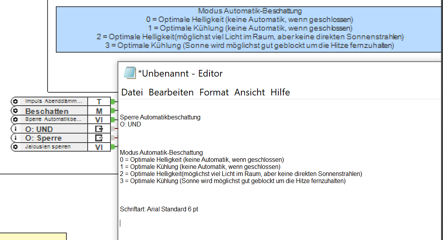Click the logic gate symbol on O: UND row
This screenshot has height=240, width=443.
pos(99,129)
